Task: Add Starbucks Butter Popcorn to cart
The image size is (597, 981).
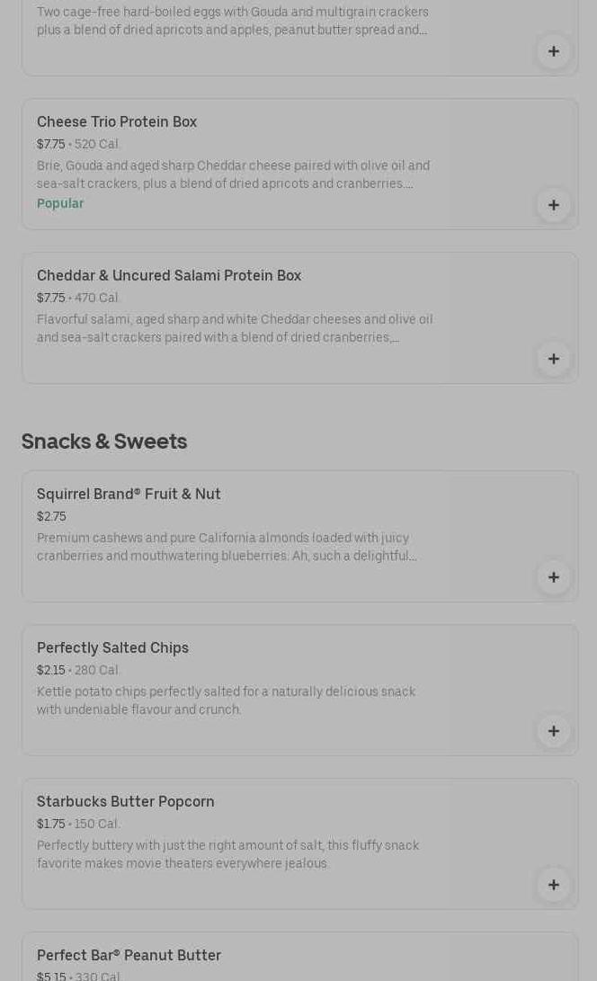Action: click(x=553, y=885)
